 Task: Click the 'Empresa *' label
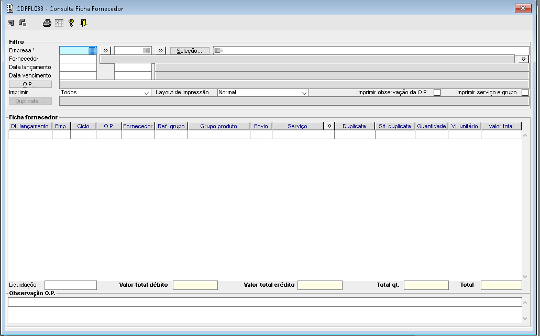(22, 50)
